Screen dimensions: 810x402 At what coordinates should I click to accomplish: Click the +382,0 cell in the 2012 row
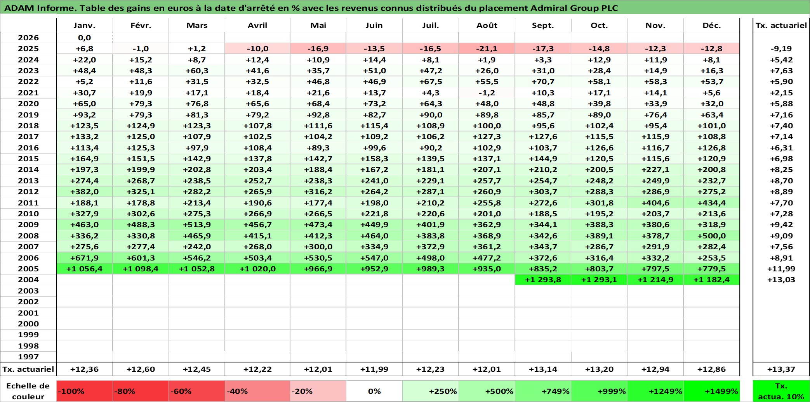(x=84, y=192)
